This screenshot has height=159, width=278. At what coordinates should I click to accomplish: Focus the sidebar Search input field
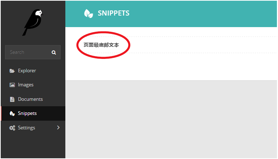point(33,52)
